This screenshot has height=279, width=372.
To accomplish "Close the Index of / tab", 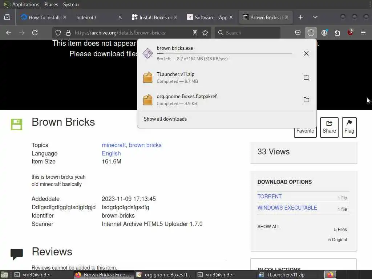I will point(120,17).
